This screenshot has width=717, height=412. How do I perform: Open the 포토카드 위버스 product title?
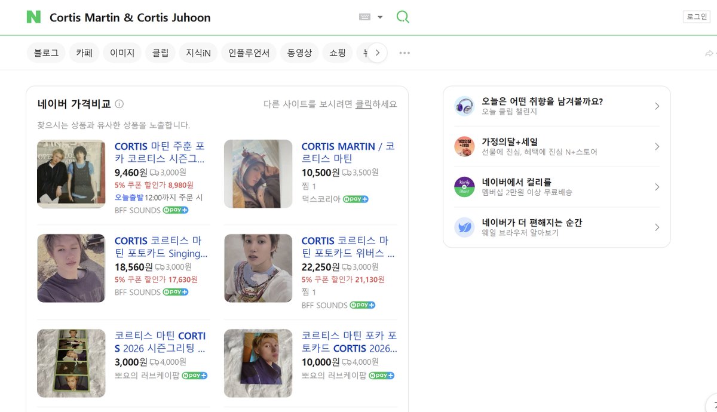(348, 247)
